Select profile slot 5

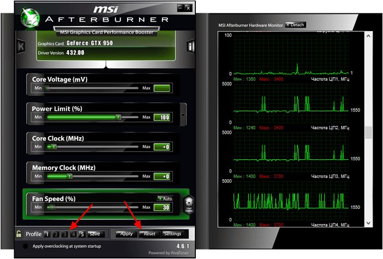click(x=82, y=234)
